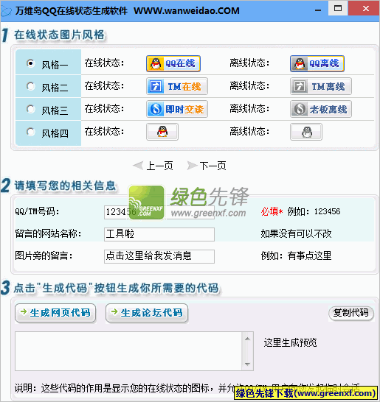Image resolution: width=380 pixels, height=402 pixels.
Task: Click the 如果没有可以不改 hint text
Action: pos(296,234)
